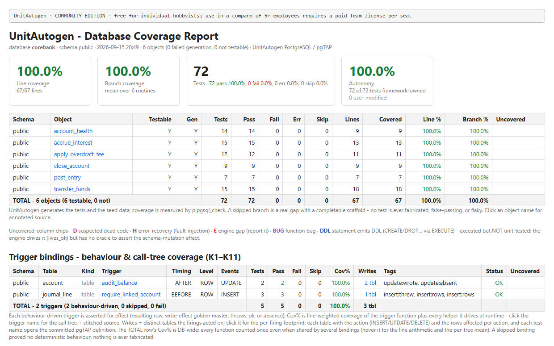
Task: Click the total Cov% 100.0% in triggers table
Action: (340, 306)
